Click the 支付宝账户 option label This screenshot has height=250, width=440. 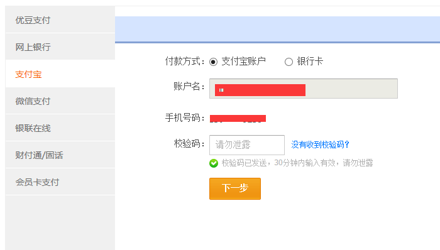(x=244, y=62)
